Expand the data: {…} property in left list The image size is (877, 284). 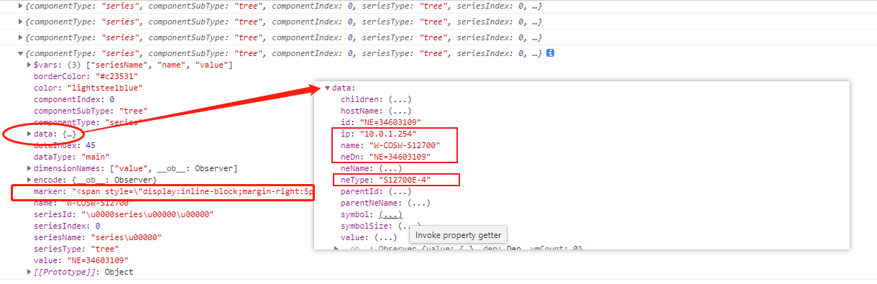tap(29, 134)
